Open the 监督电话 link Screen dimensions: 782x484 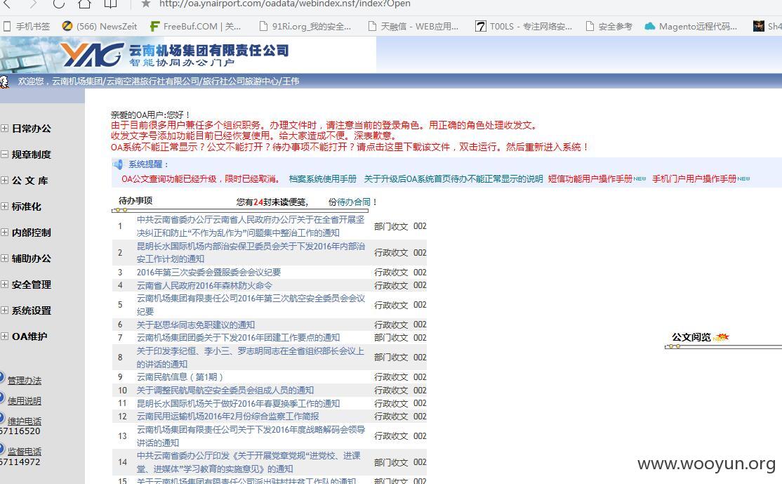[25, 452]
